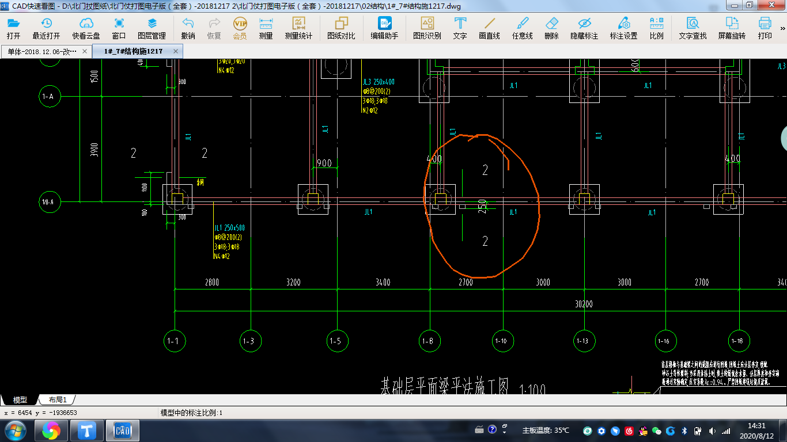Viewport: 787px width, 442px height.
Task: Select the 删除 eraser tool
Action: (551, 28)
